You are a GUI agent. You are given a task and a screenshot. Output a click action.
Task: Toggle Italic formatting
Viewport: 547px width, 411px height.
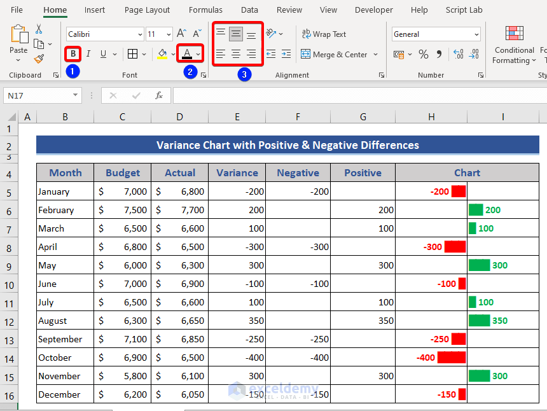click(x=88, y=53)
